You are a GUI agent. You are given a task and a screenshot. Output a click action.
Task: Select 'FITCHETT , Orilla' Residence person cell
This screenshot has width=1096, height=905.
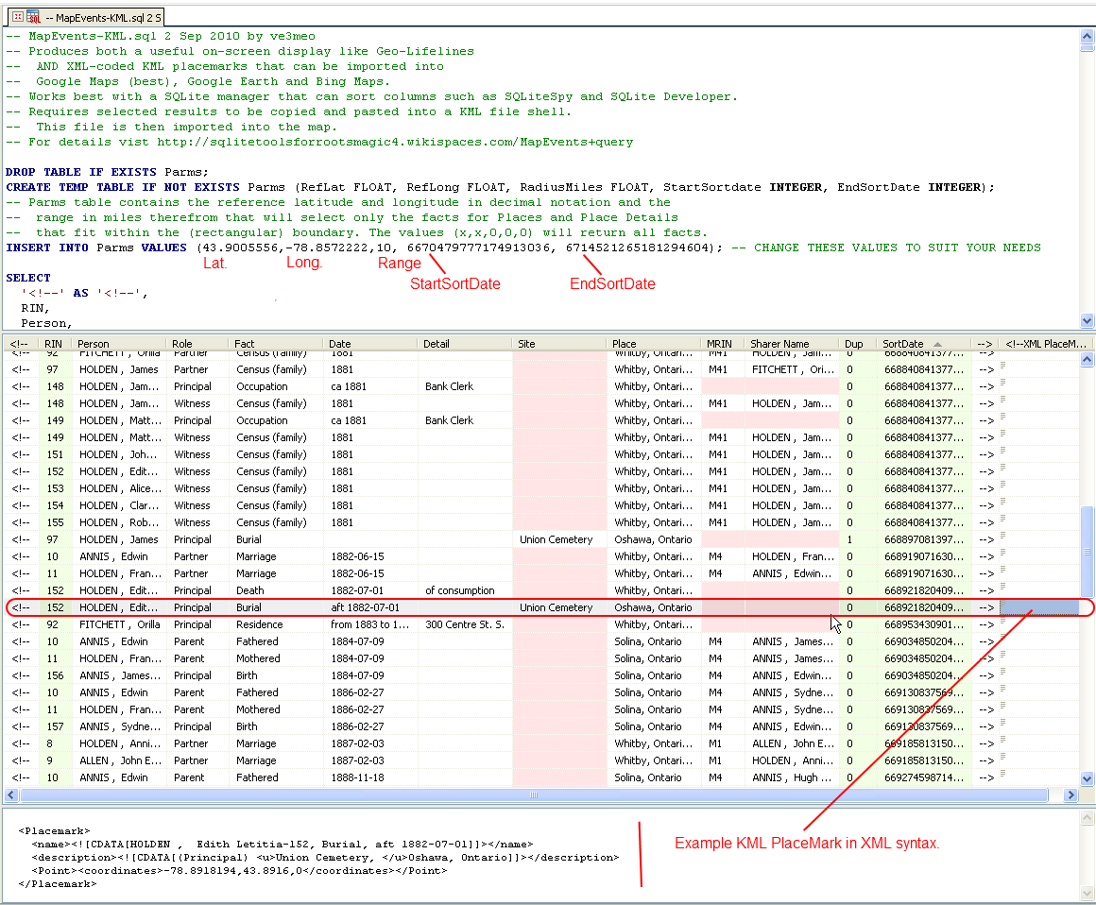coord(119,624)
